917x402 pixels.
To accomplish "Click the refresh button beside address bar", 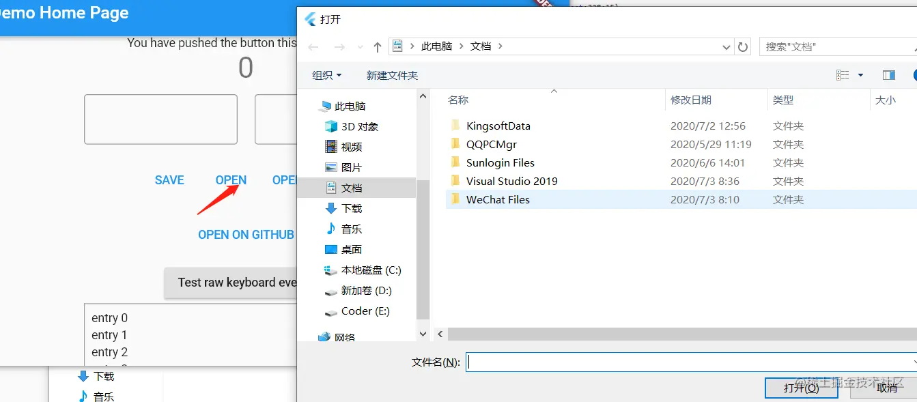I will click(743, 46).
